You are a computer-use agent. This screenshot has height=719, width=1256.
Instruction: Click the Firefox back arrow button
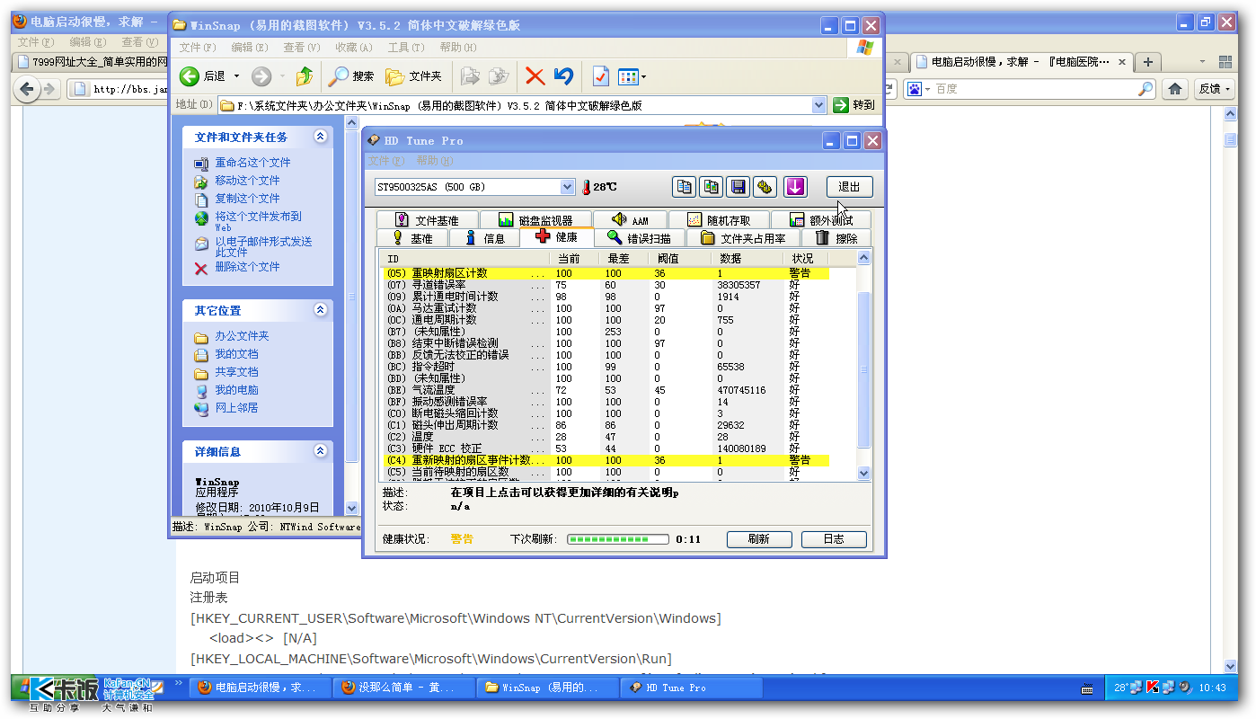27,89
